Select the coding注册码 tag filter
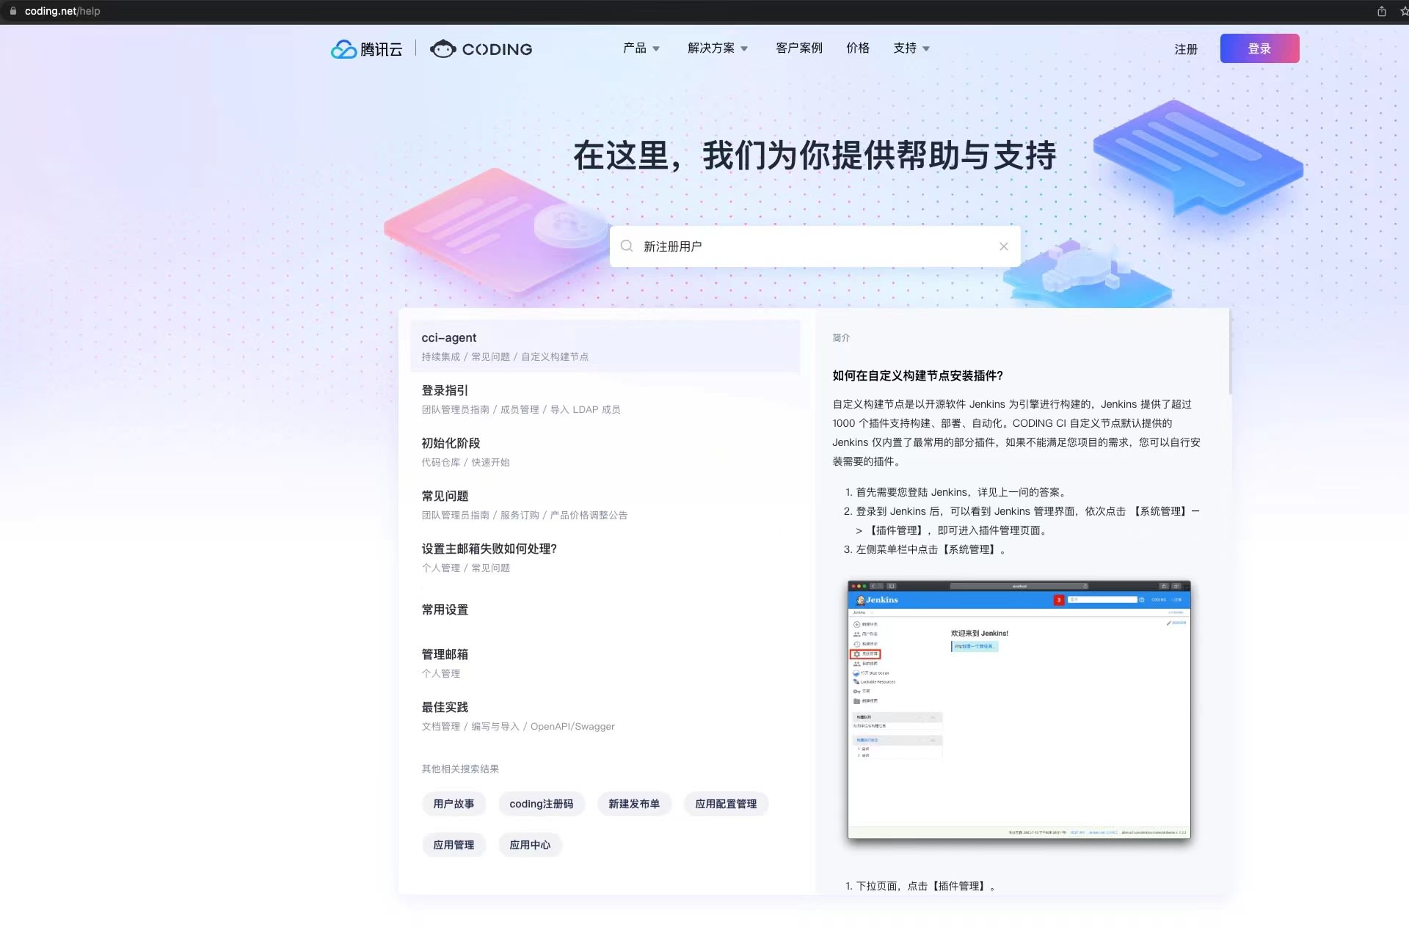Screen dimensions: 1409x938 click(541, 803)
